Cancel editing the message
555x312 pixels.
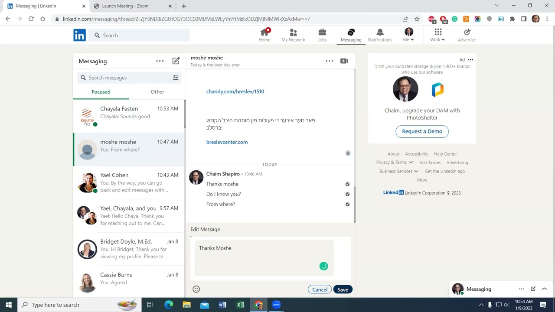[320, 289]
